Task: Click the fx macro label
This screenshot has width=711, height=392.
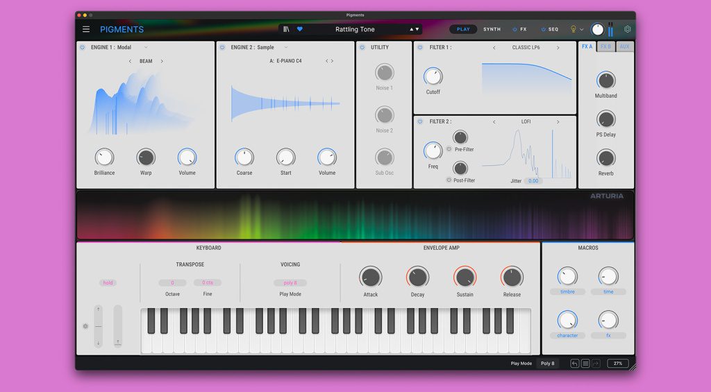Action: pyautogui.click(x=608, y=335)
